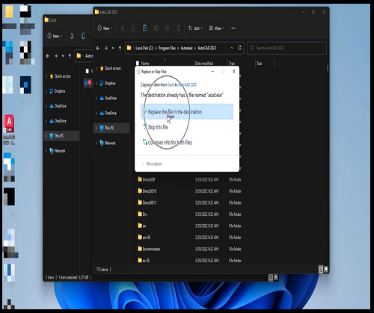Toggle select-all checkbox beside Name column header

pyautogui.click(x=138, y=63)
